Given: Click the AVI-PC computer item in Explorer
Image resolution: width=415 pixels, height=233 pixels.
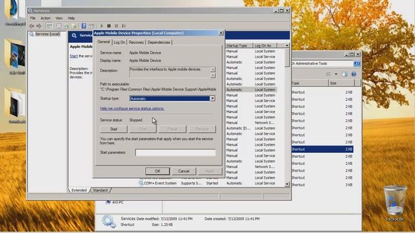Looking at the screenshot, I should click(x=115, y=203).
